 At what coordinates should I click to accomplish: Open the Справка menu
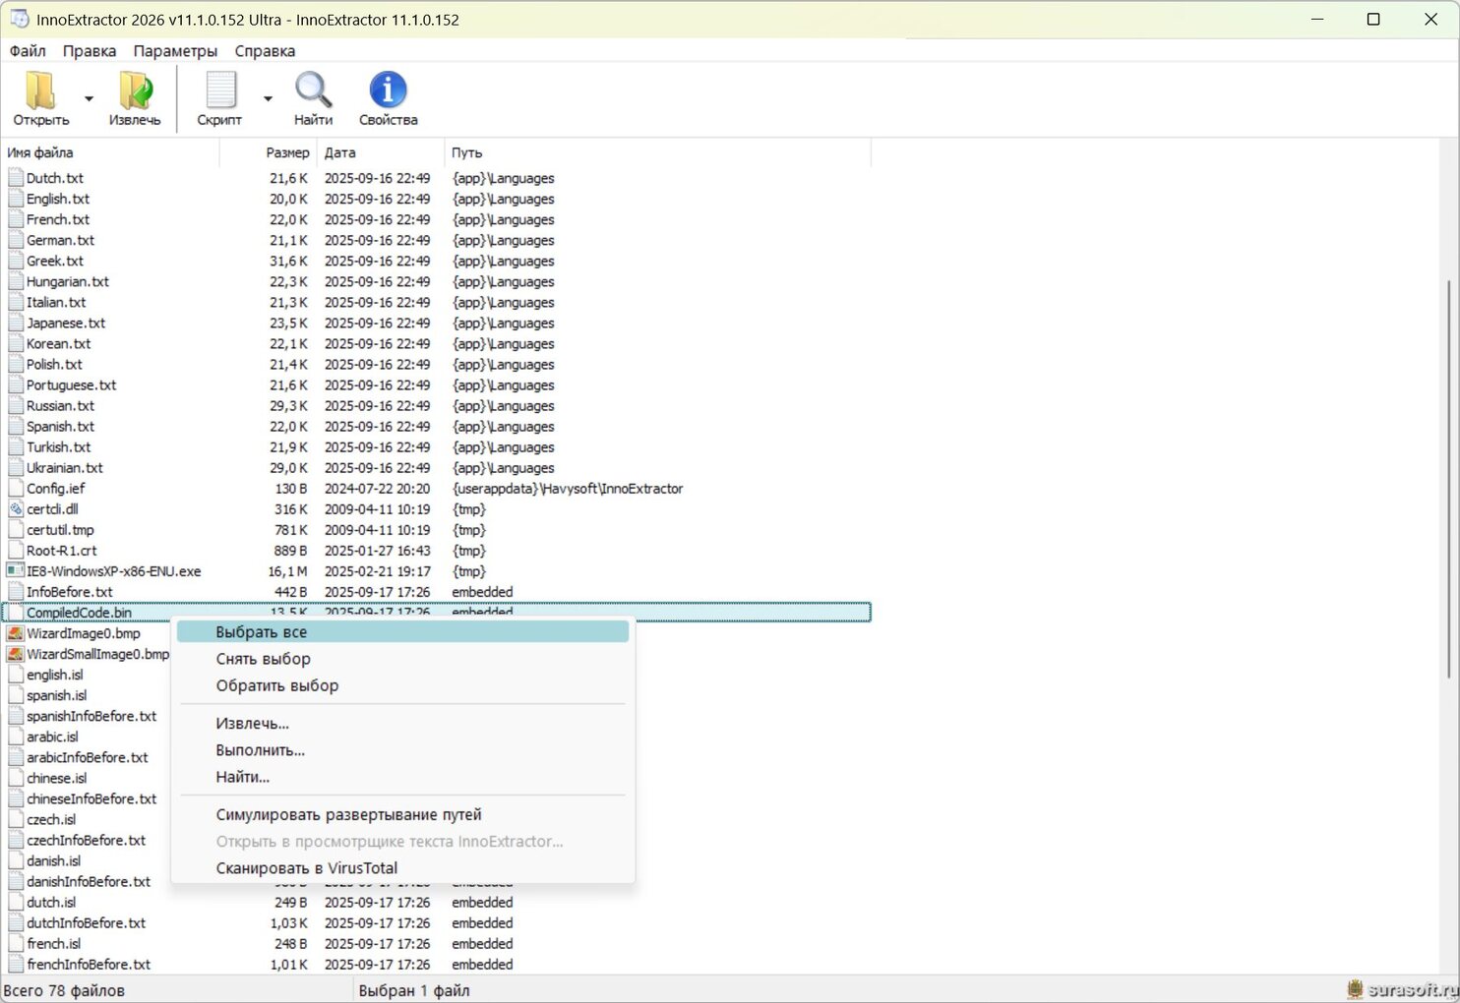pos(265,51)
